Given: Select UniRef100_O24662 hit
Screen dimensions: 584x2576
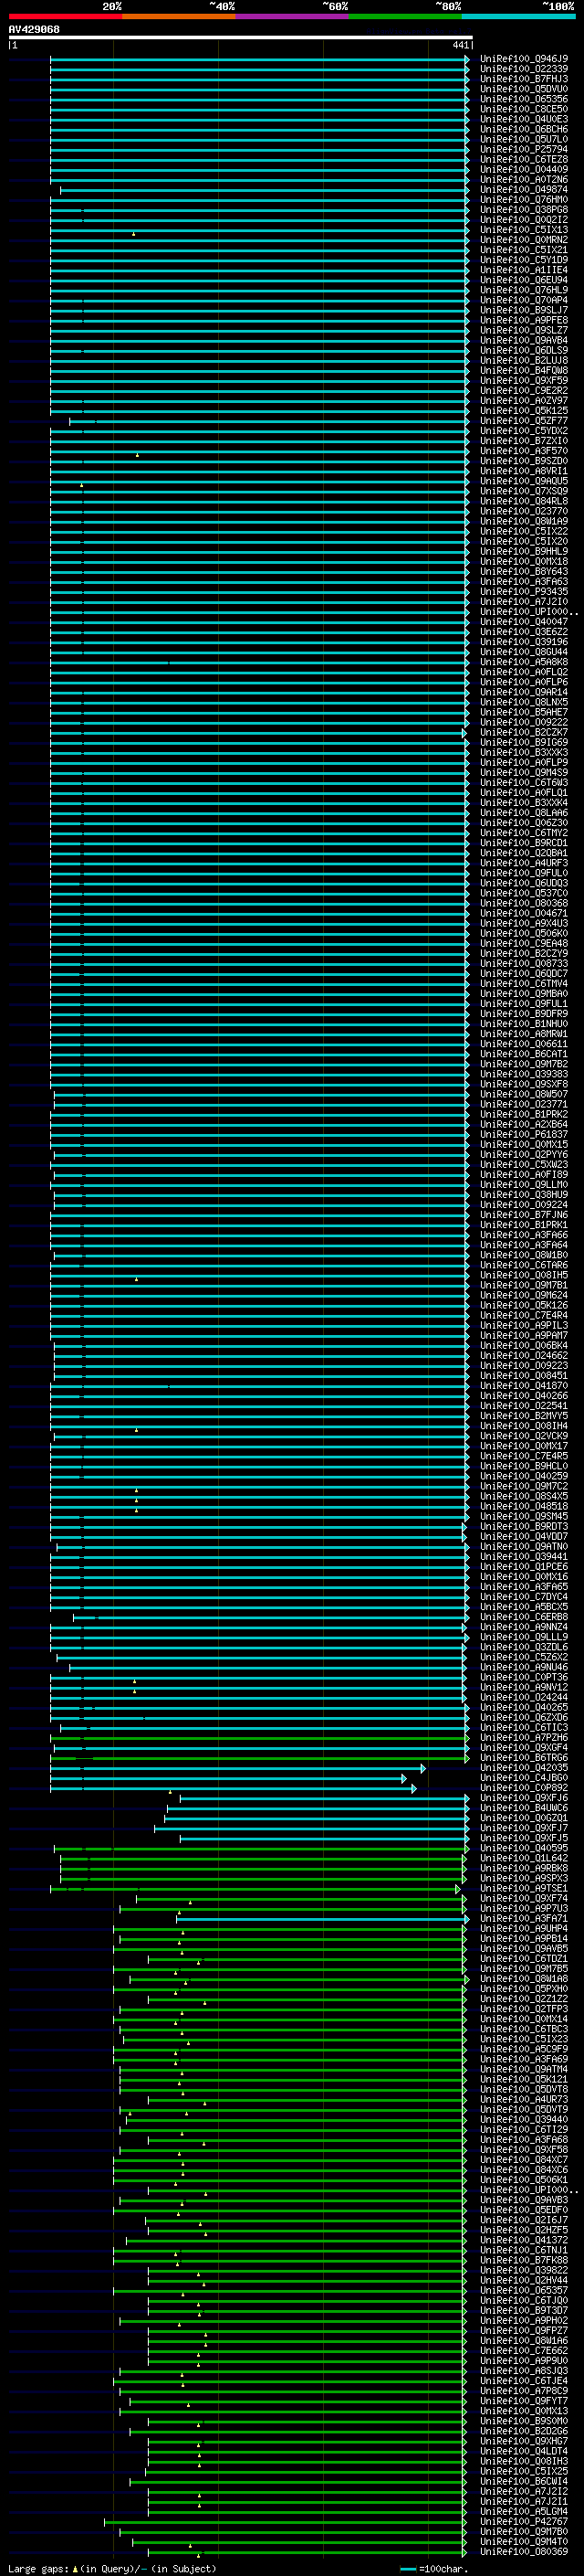Looking at the screenshot, I should tap(523, 1356).
